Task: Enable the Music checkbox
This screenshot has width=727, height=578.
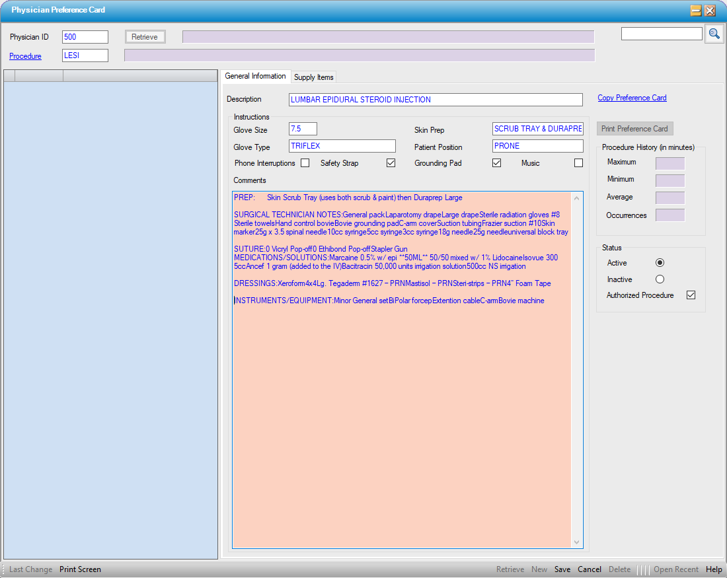Action: [x=578, y=163]
